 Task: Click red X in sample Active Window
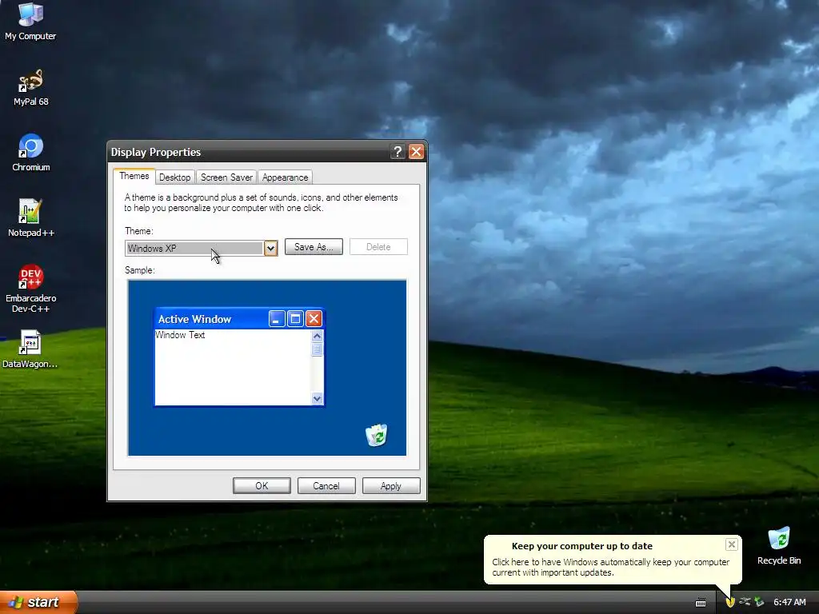[314, 318]
